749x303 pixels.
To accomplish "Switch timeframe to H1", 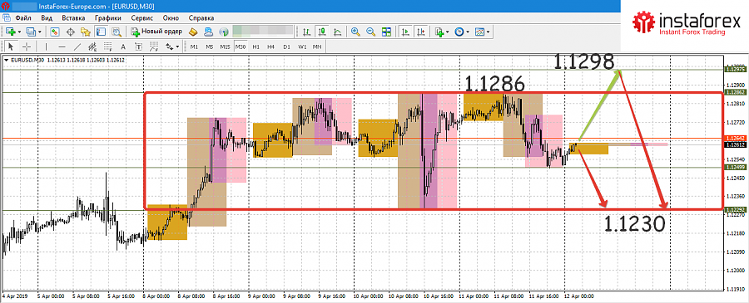I will pos(256,46).
